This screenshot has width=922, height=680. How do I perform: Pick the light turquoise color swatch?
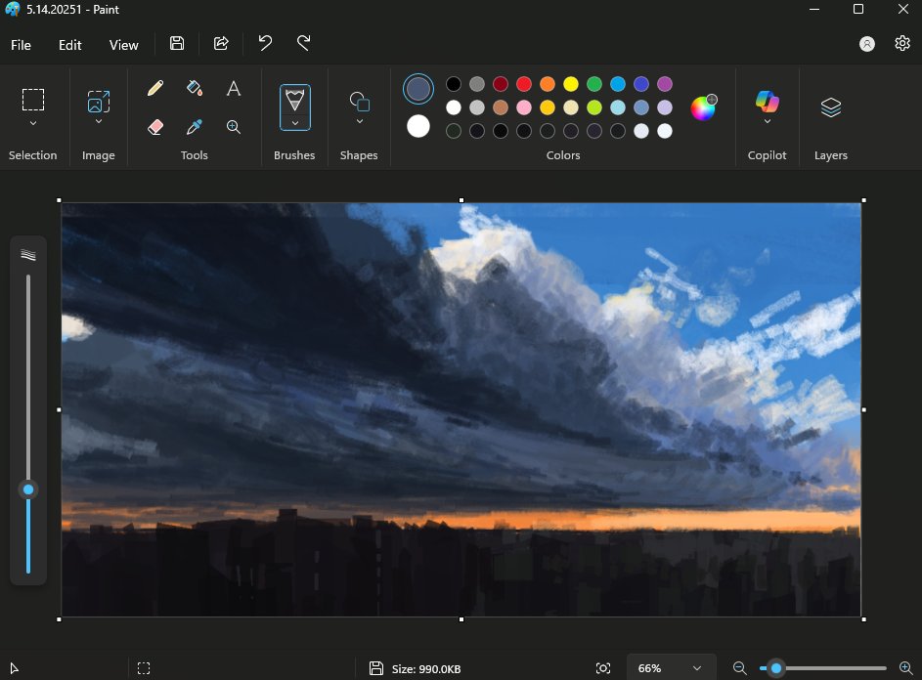coord(618,107)
